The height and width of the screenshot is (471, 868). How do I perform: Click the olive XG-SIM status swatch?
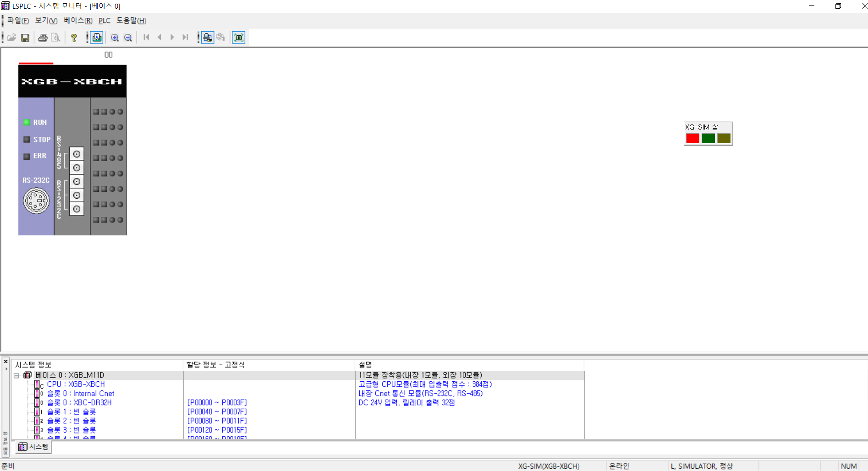724,138
